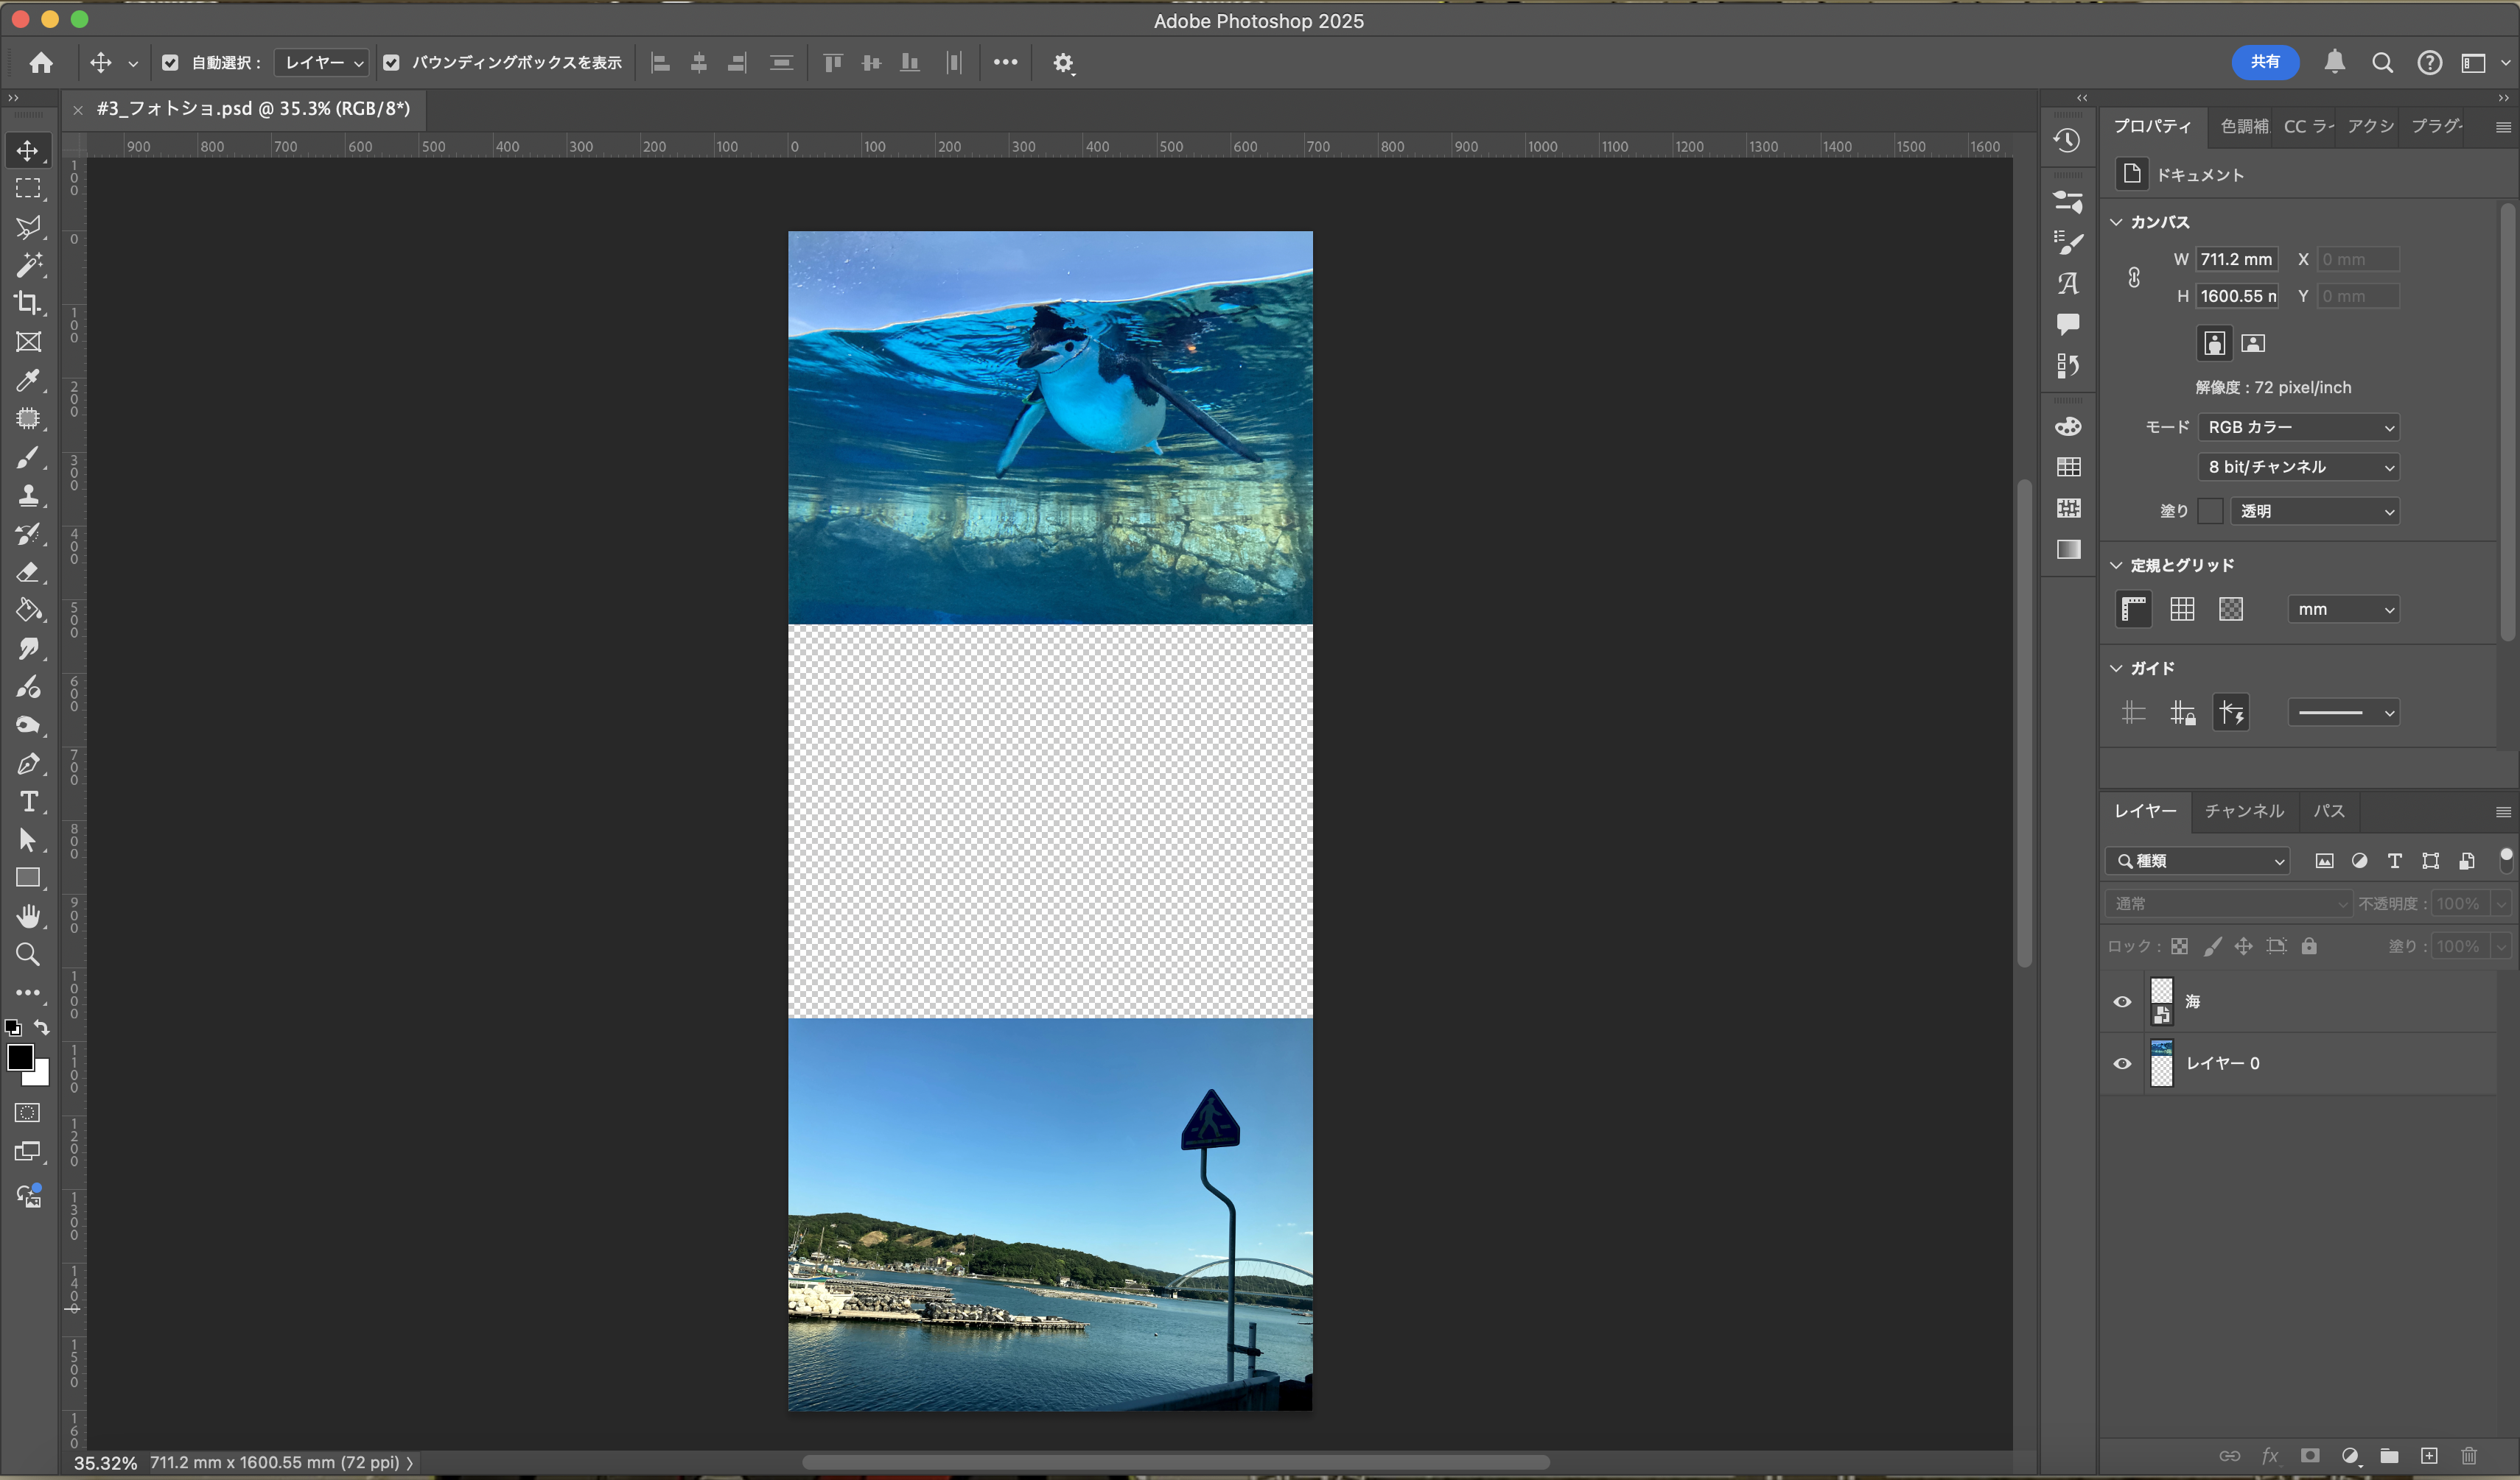Select the Clone Stamp tool
2520x1480 pixels.
27,495
